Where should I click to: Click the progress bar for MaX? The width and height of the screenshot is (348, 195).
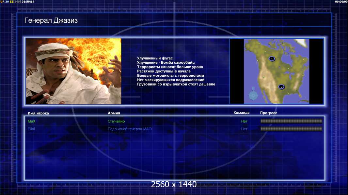tap(291, 121)
